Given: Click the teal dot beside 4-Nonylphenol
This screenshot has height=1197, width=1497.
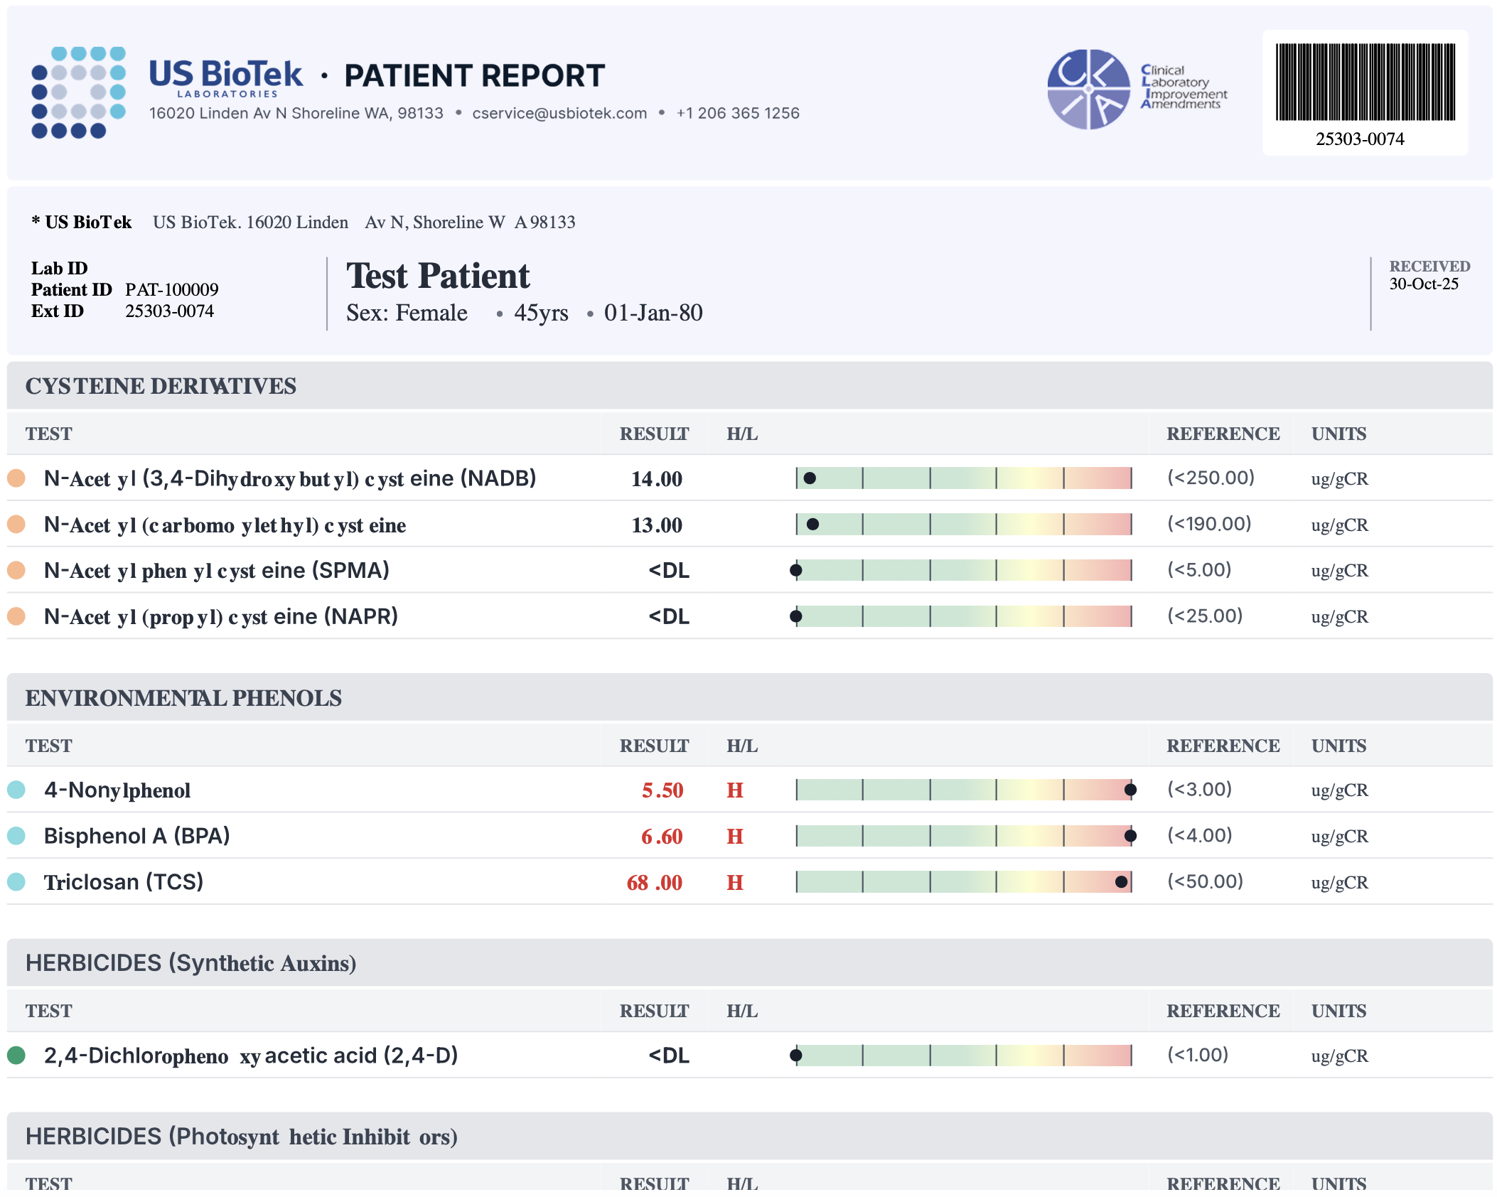Looking at the screenshot, I should pyautogui.click(x=16, y=790).
